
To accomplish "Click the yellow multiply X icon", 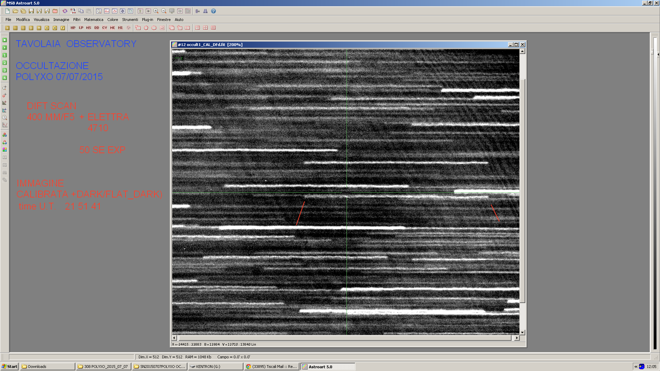I will tap(55, 28).
